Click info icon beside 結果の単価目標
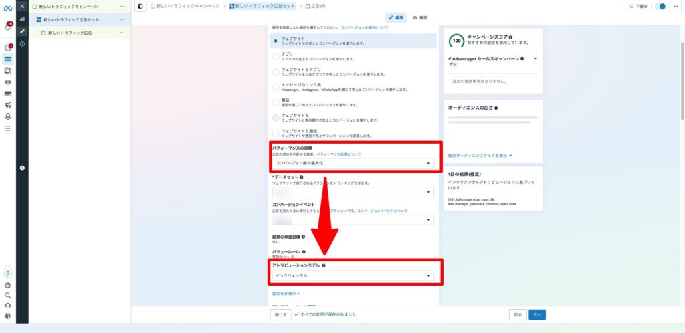 [x=303, y=237]
